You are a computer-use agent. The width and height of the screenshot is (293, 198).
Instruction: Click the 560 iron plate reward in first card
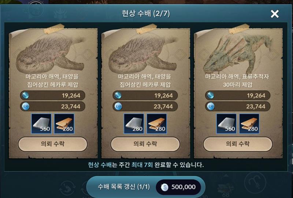(41, 124)
